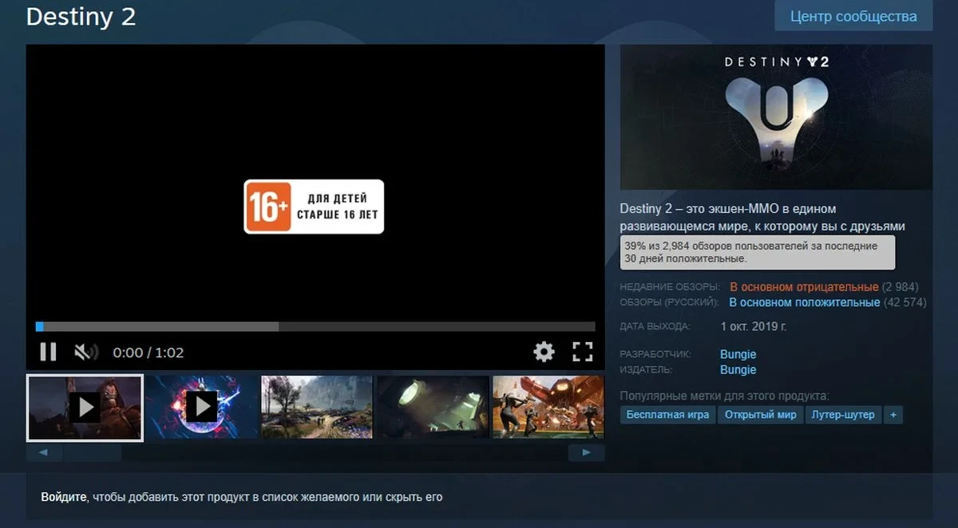Viewport: 958px width, 528px height.
Task: Toggle fullscreen mode for the video
Action: point(583,352)
